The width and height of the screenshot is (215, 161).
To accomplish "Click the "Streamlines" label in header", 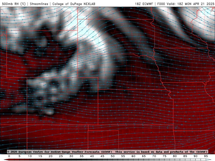I will [x=39, y=4].
